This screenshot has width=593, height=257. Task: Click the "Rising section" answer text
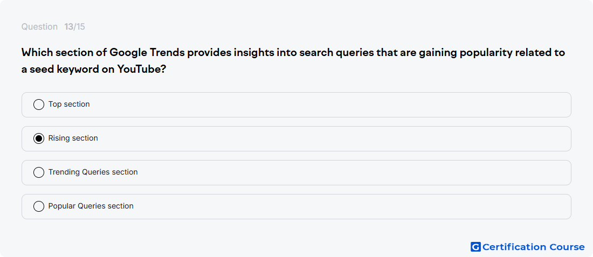click(73, 138)
